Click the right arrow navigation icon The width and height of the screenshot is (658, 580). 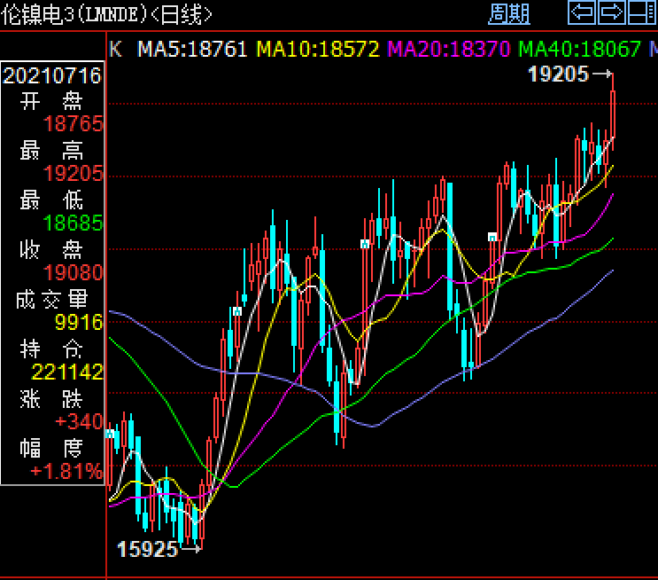point(612,12)
